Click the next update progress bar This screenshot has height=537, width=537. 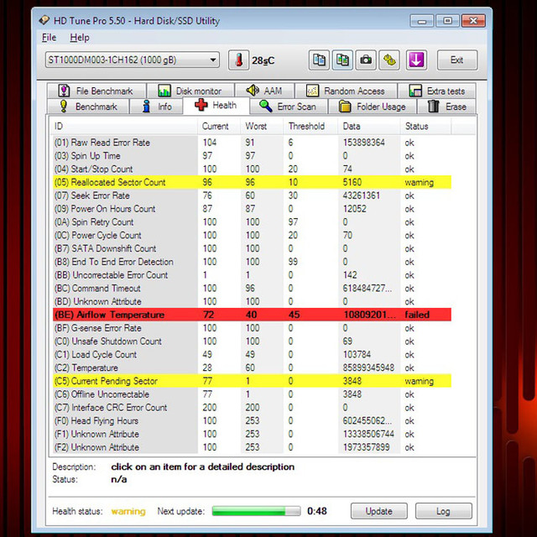tap(256, 511)
